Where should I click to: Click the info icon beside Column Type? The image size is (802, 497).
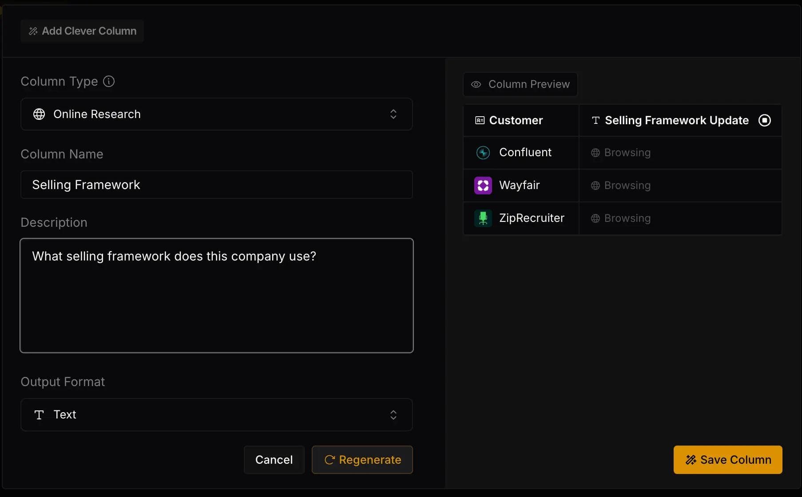[x=109, y=81]
